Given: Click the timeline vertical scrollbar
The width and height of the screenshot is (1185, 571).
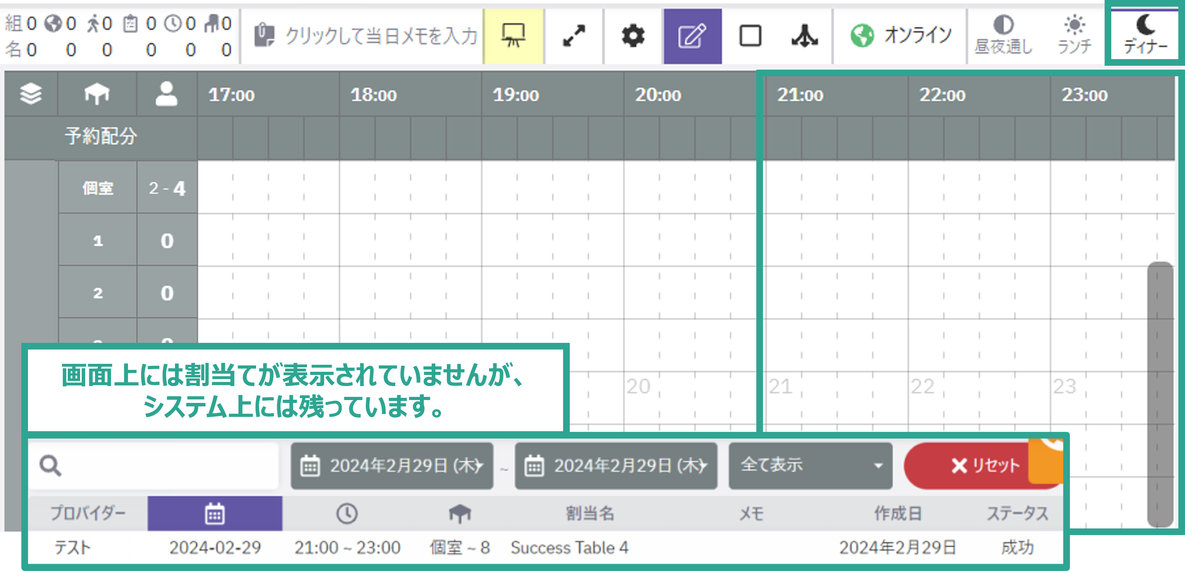Looking at the screenshot, I should tap(1160, 395).
